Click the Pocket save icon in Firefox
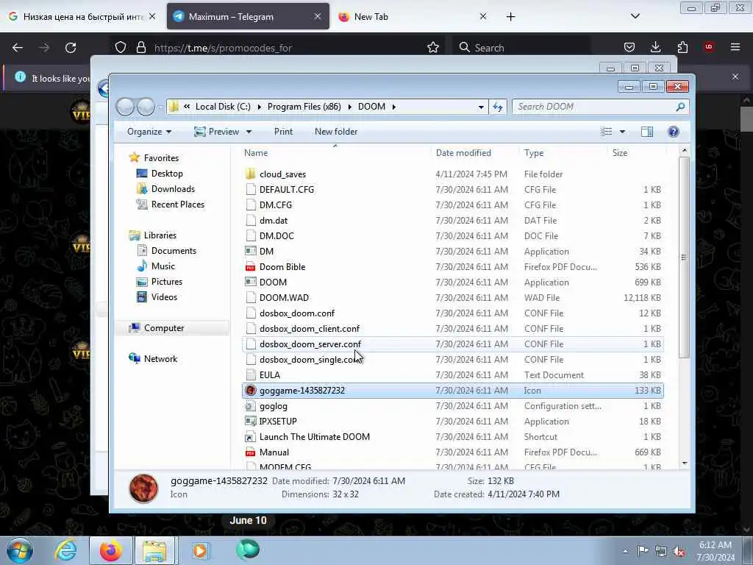 click(x=629, y=47)
